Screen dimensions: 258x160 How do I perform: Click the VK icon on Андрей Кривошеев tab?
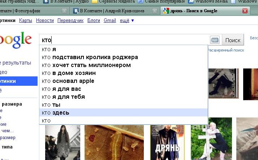77,11
